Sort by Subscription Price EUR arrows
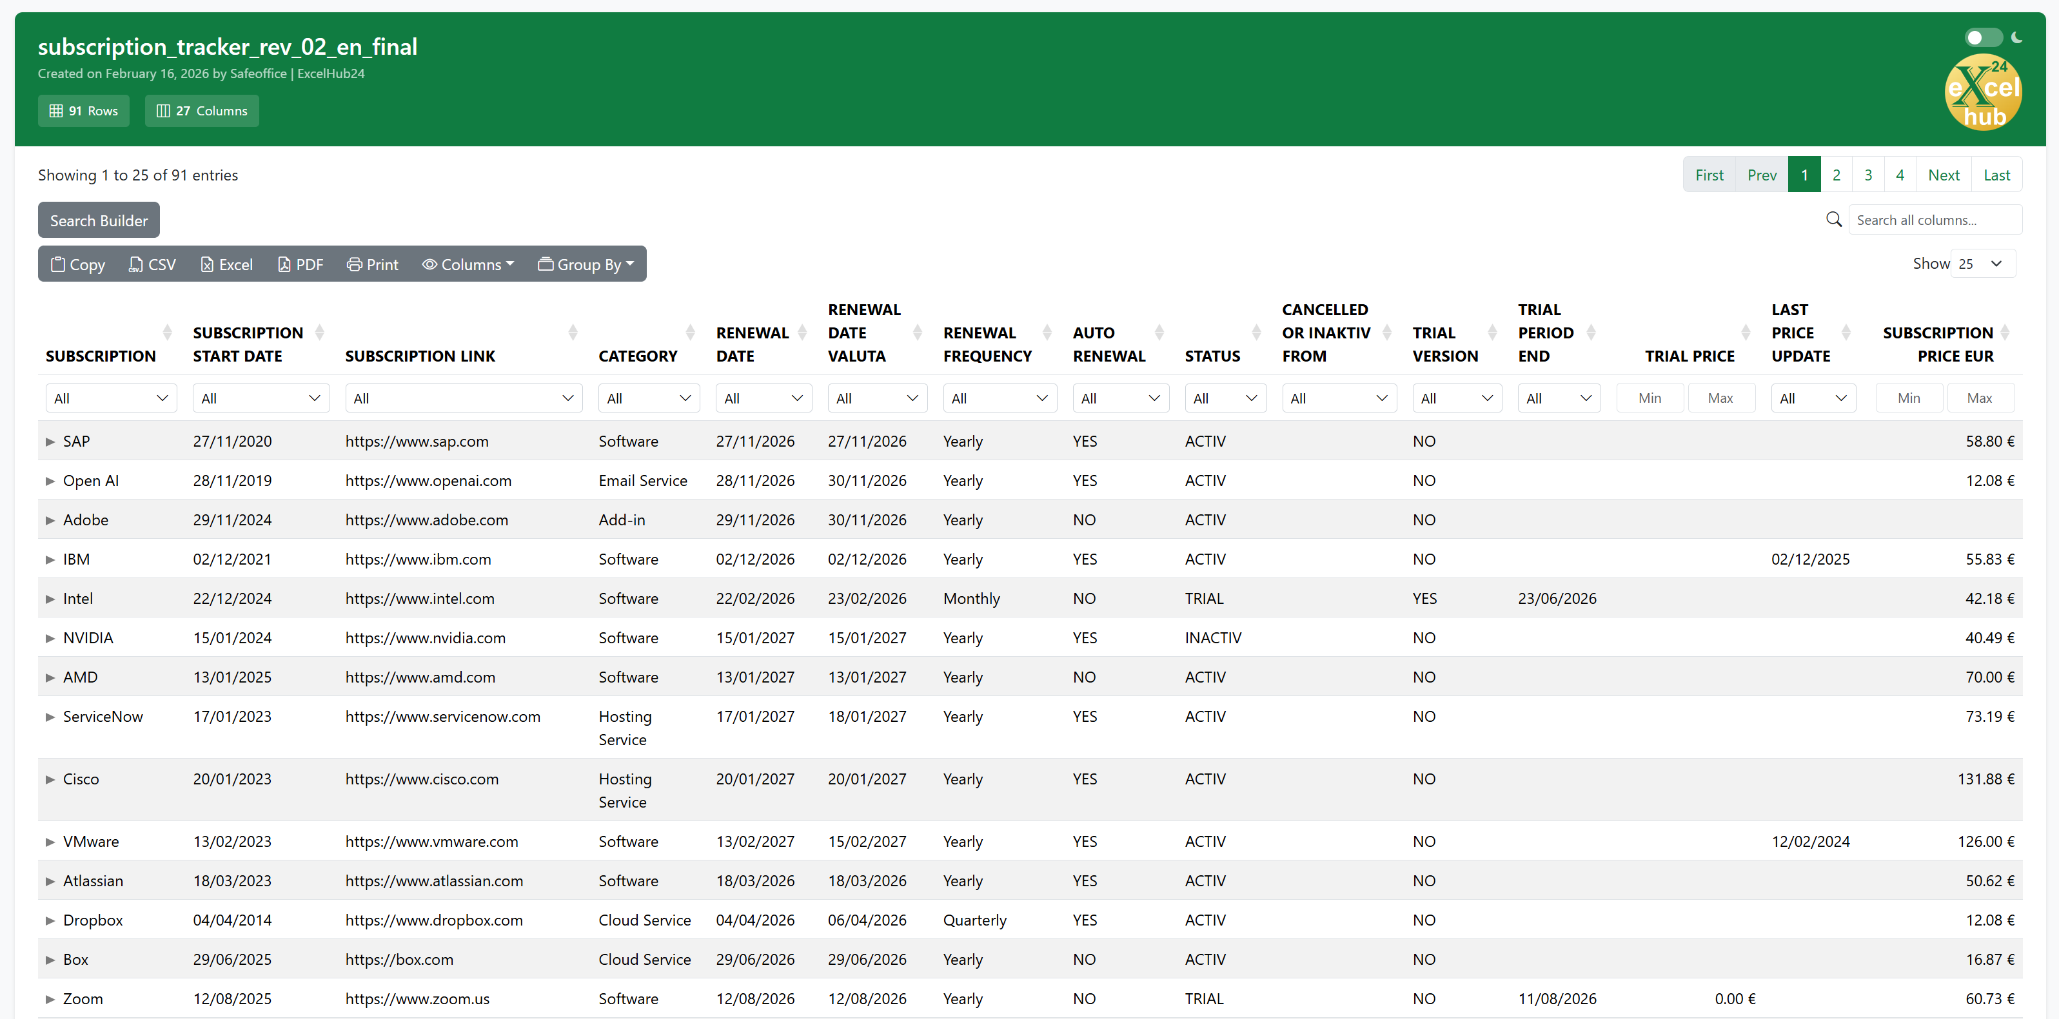The image size is (2059, 1019). tap(2005, 333)
